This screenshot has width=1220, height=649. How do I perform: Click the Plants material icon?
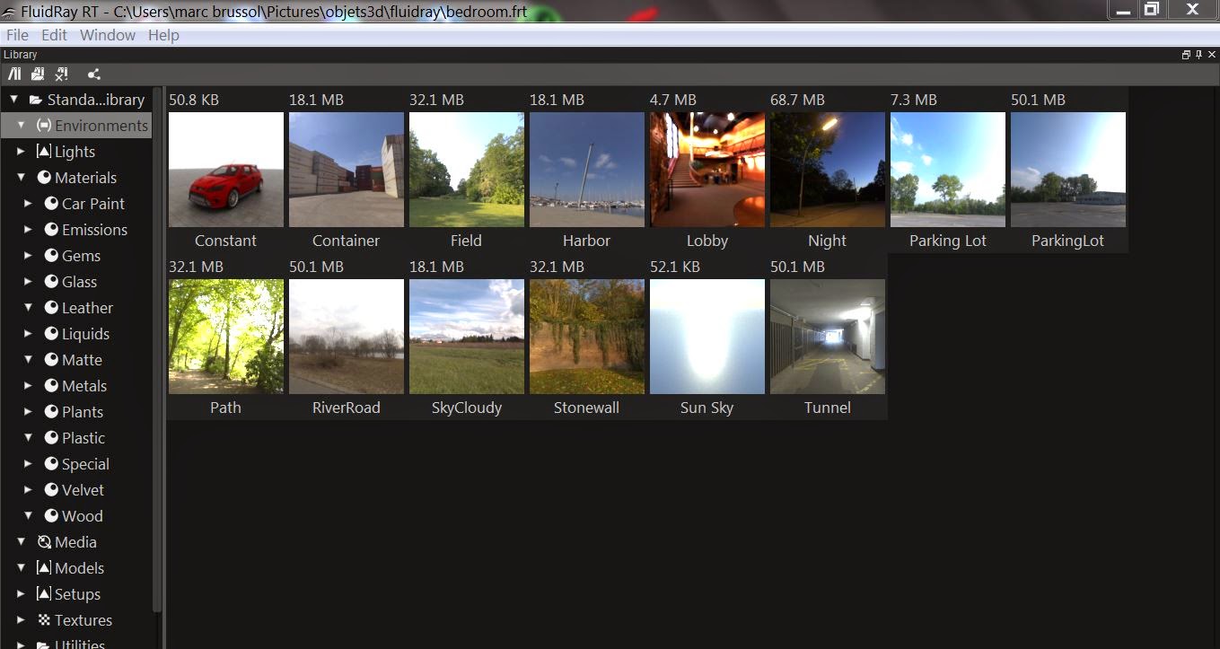pyautogui.click(x=51, y=412)
